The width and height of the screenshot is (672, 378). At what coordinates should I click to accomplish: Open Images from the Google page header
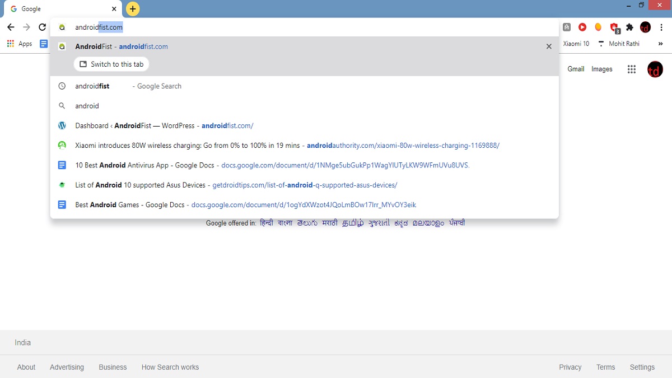[x=602, y=69]
